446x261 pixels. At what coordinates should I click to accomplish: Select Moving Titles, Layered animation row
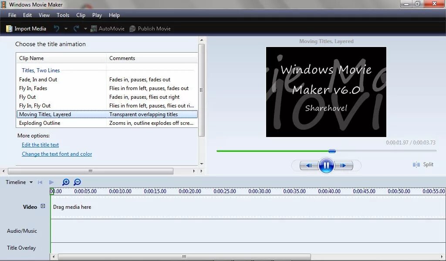107,114
